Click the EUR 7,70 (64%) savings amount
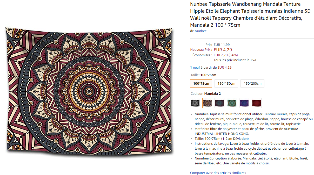Viewport: 314px width, 175px height. (x=226, y=55)
